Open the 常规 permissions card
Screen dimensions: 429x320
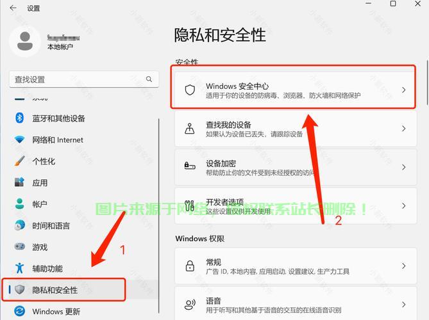pyautogui.click(x=296, y=266)
